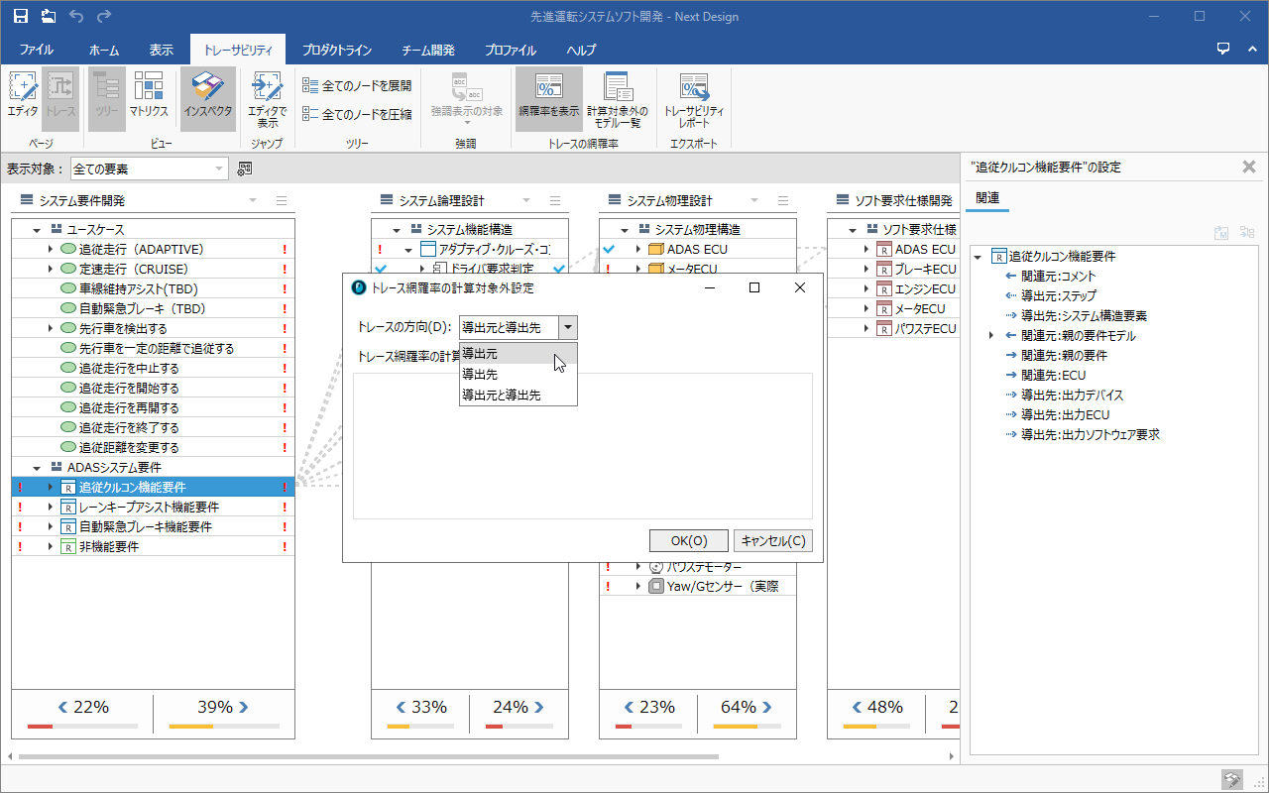Viewport: 1269px width, 793px height.
Task: Choose 導出元と導出先 in the dropdown list
Action: coord(517,395)
